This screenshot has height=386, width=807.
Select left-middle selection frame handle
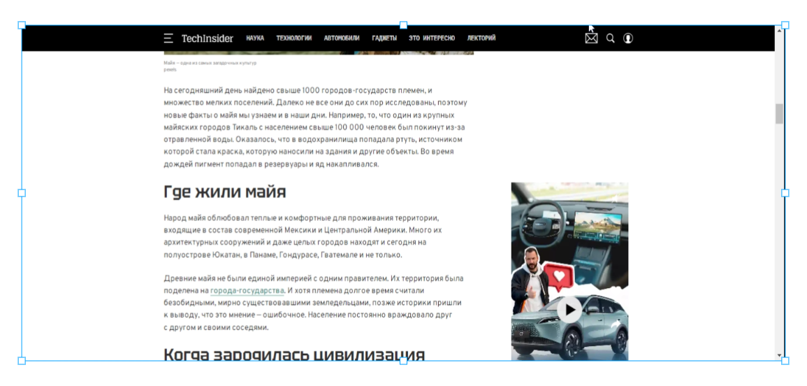click(22, 193)
